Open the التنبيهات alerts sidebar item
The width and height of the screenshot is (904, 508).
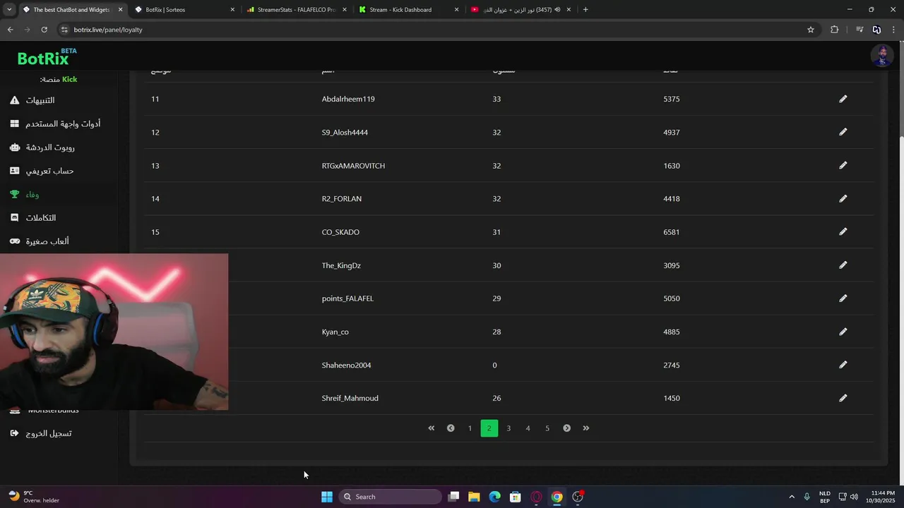32,100
